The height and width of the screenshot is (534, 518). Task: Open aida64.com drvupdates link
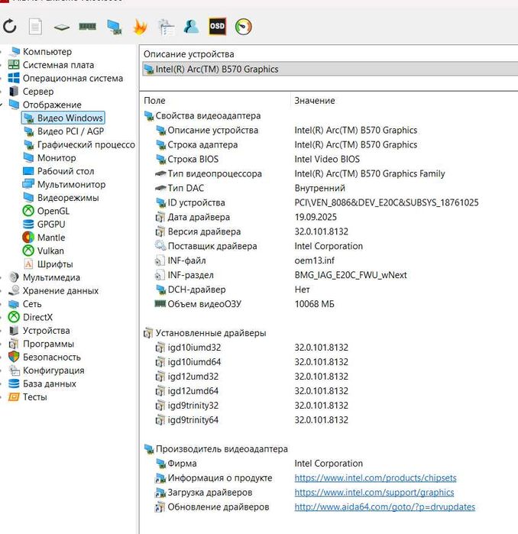(384, 506)
